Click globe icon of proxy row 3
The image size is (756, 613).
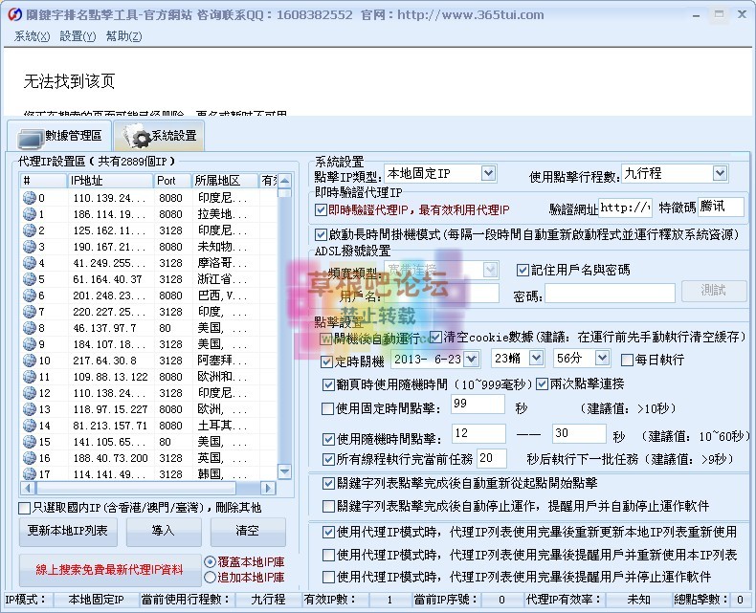(30, 247)
